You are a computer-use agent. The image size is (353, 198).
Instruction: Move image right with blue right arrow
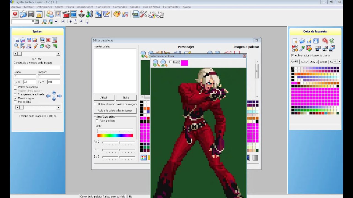click(x=59, y=96)
